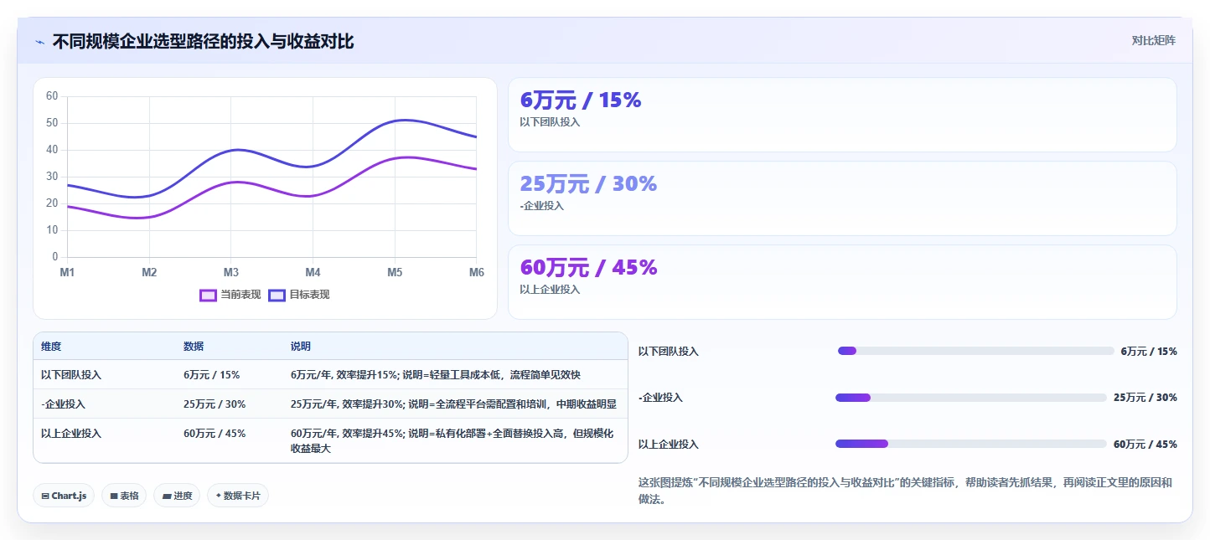
Task: Click the 以上企业投入 progress bar
Action: tap(971, 444)
